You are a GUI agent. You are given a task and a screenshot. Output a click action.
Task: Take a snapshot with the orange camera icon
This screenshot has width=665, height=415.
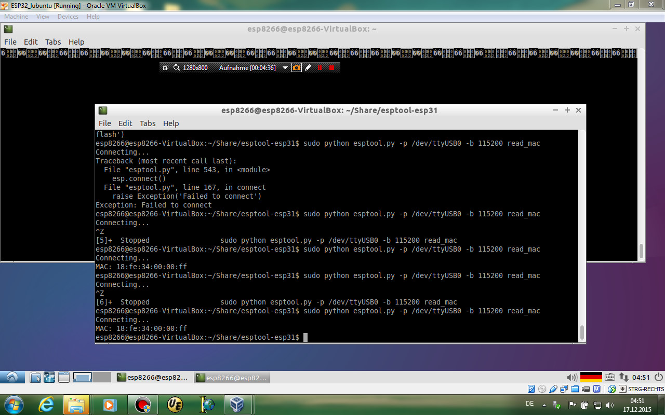297,67
